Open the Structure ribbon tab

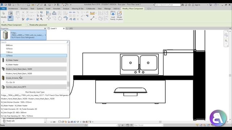point(24,9)
